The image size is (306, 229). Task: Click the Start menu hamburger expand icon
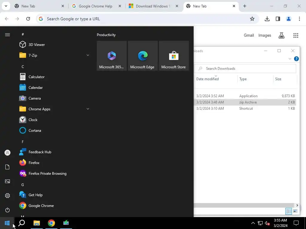(x=7, y=35)
